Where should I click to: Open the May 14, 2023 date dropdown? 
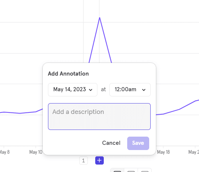73,90
